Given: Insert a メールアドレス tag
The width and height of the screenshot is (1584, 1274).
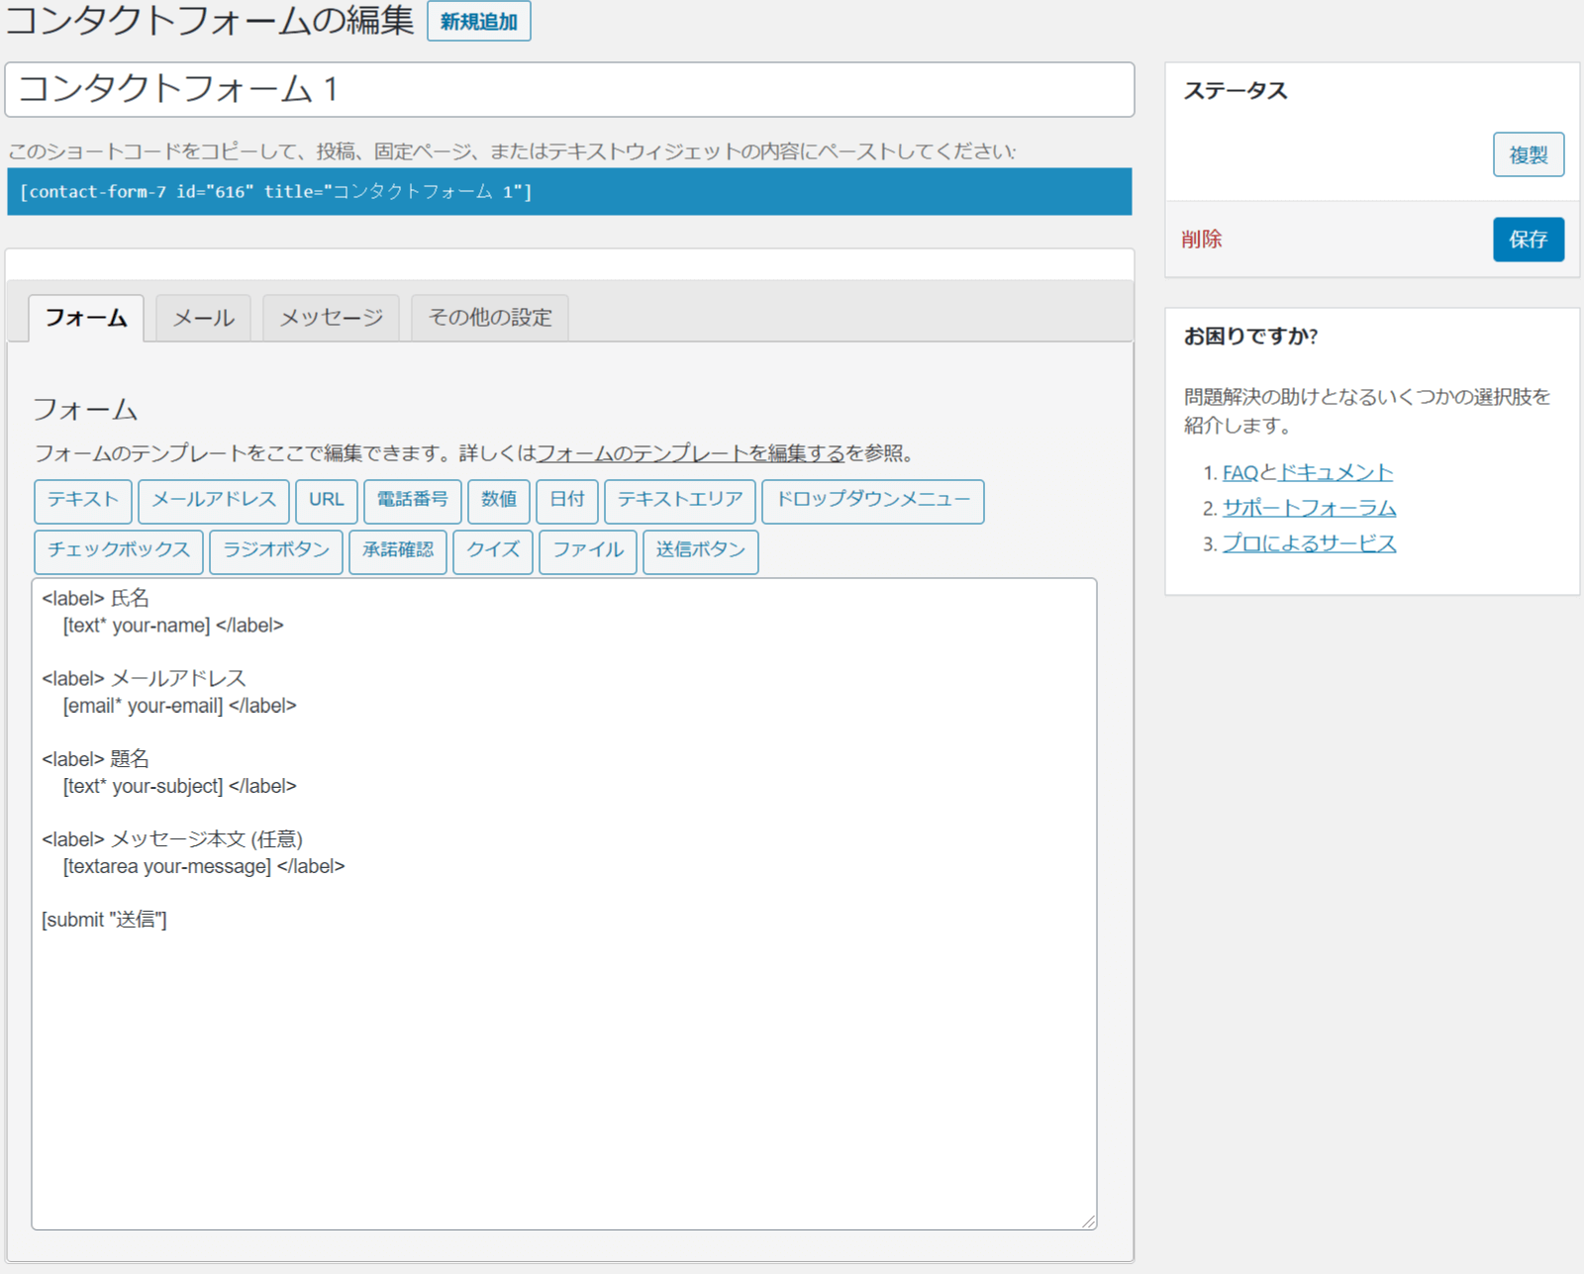Looking at the screenshot, I should pyautogui.click(x=214, y=501).
